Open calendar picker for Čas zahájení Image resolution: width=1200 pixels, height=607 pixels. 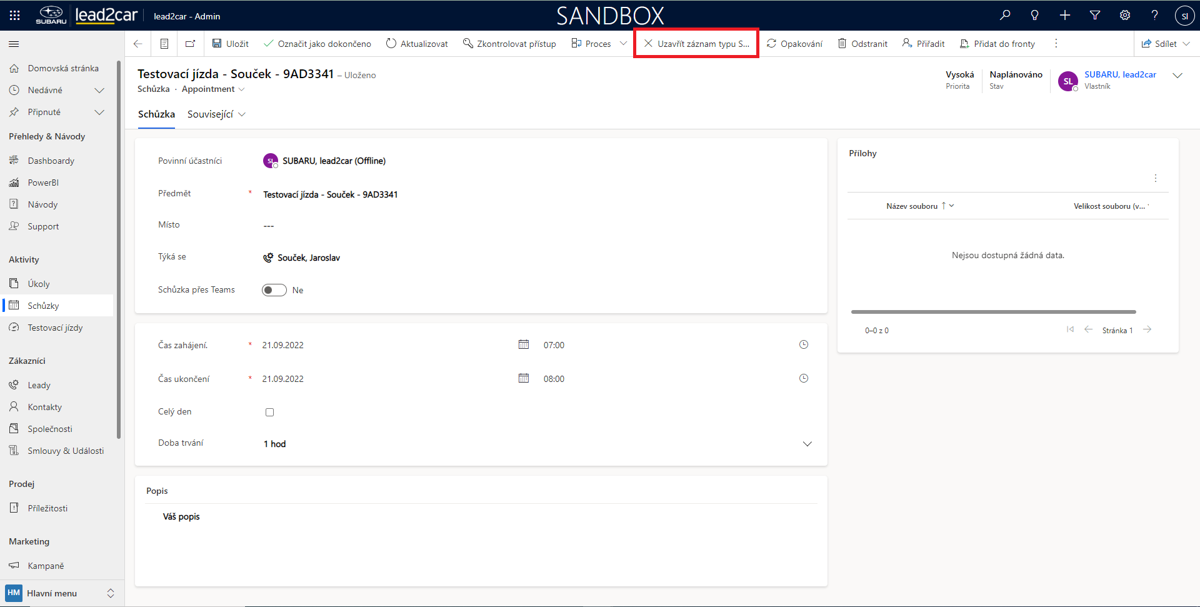pyautogui.click(x=524, y=344)
